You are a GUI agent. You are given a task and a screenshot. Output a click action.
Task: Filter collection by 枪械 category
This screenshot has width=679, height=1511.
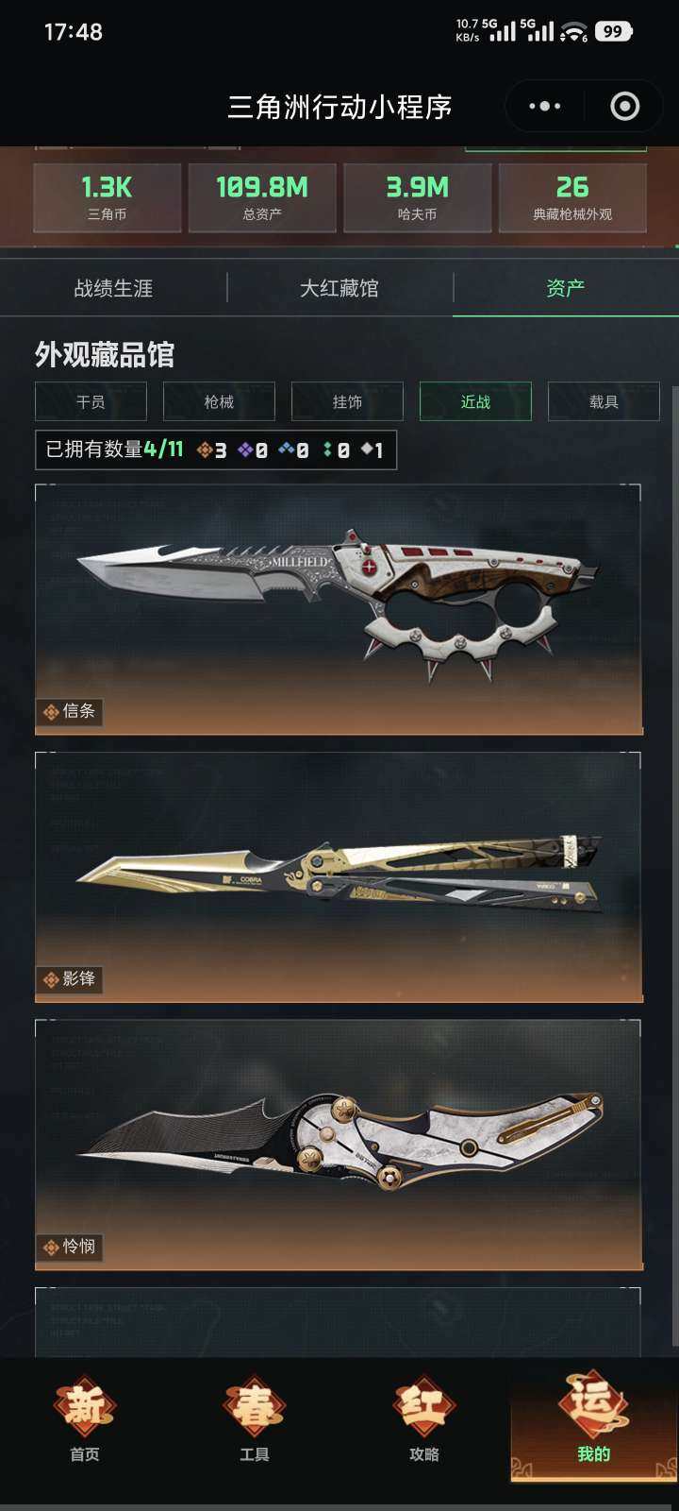coord(219,401)
